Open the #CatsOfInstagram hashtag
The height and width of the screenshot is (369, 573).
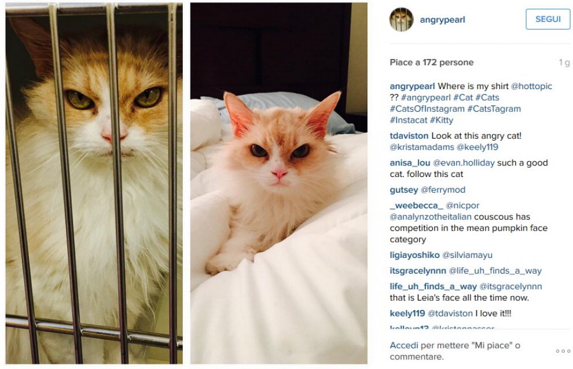tap(427, 109)
